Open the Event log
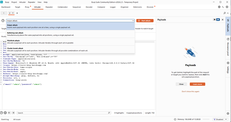The height and width of the screenshot is (122, 231). tap(5, 119)
